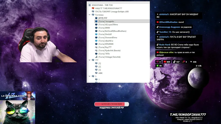Image resolution: width=221 pixels, height=124 pixels.
Task: Click the red channel icon of НАШ ТГ T.ME/KINGOFJAVA777
Action: click(x=93, y=8)
